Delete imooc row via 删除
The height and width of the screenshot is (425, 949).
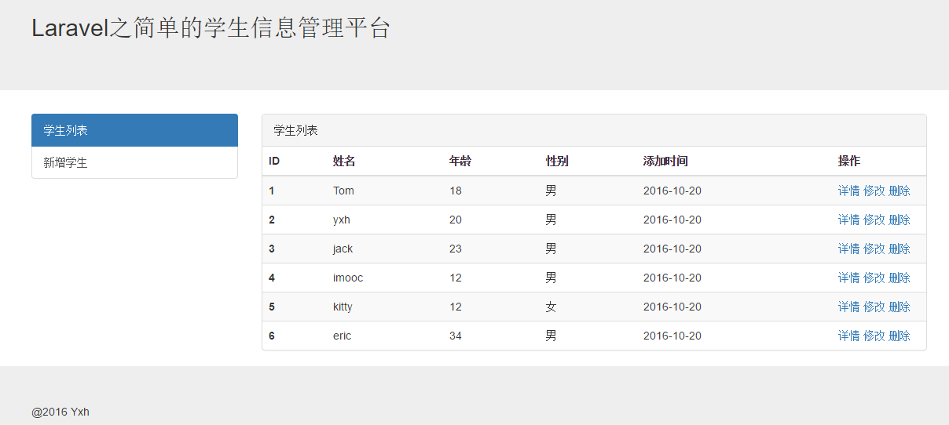point(900,278)
